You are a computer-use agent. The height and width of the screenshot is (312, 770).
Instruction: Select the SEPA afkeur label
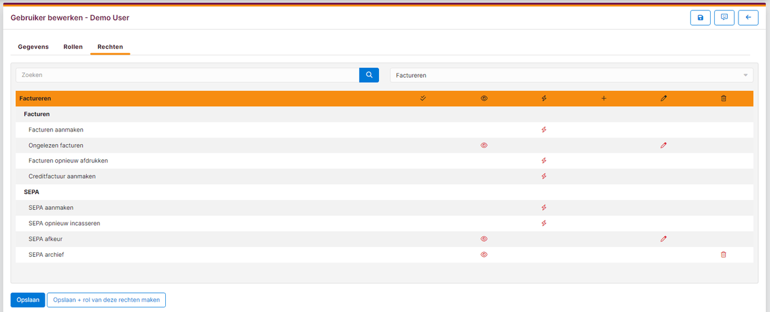45,239
